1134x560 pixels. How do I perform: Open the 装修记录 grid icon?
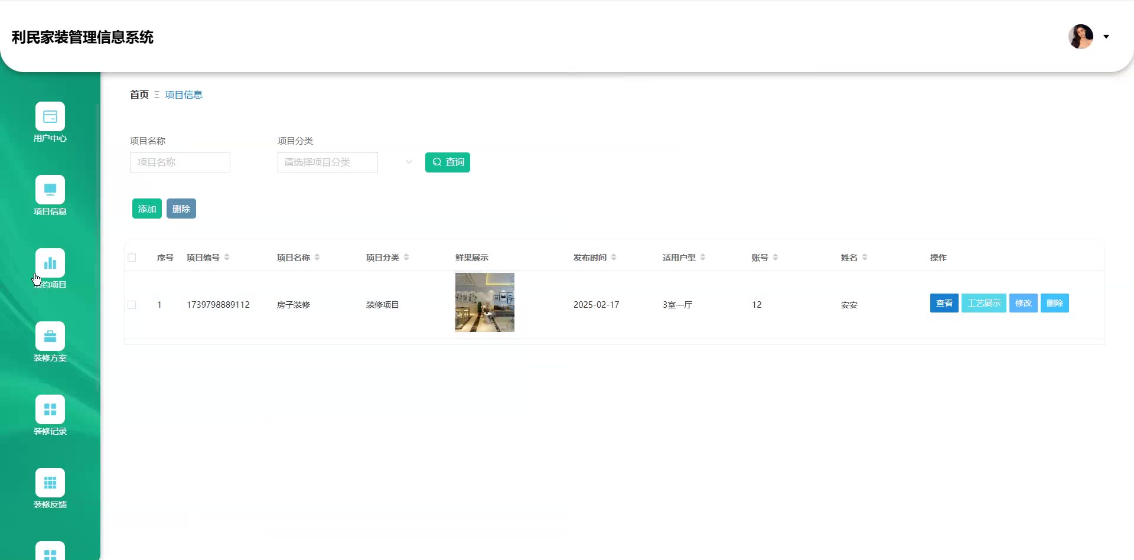coord(50,409)
